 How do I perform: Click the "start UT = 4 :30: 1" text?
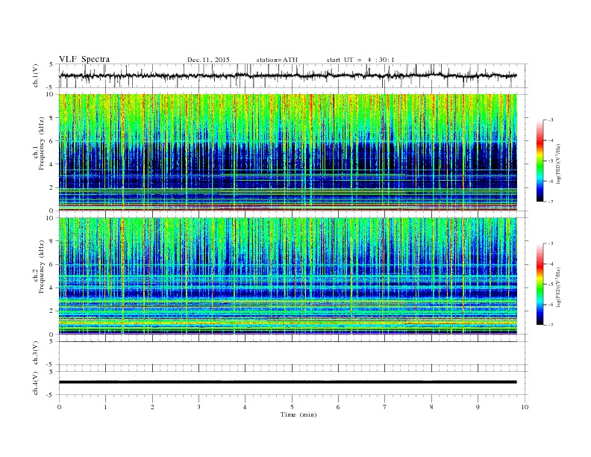click(360, 60)
